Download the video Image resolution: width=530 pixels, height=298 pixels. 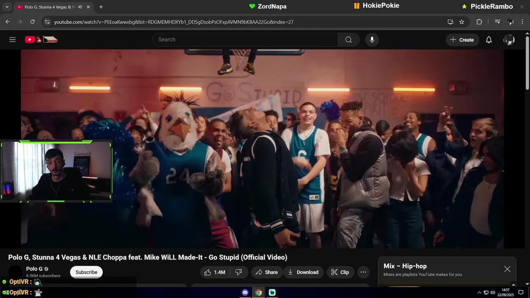click(304, 272)
